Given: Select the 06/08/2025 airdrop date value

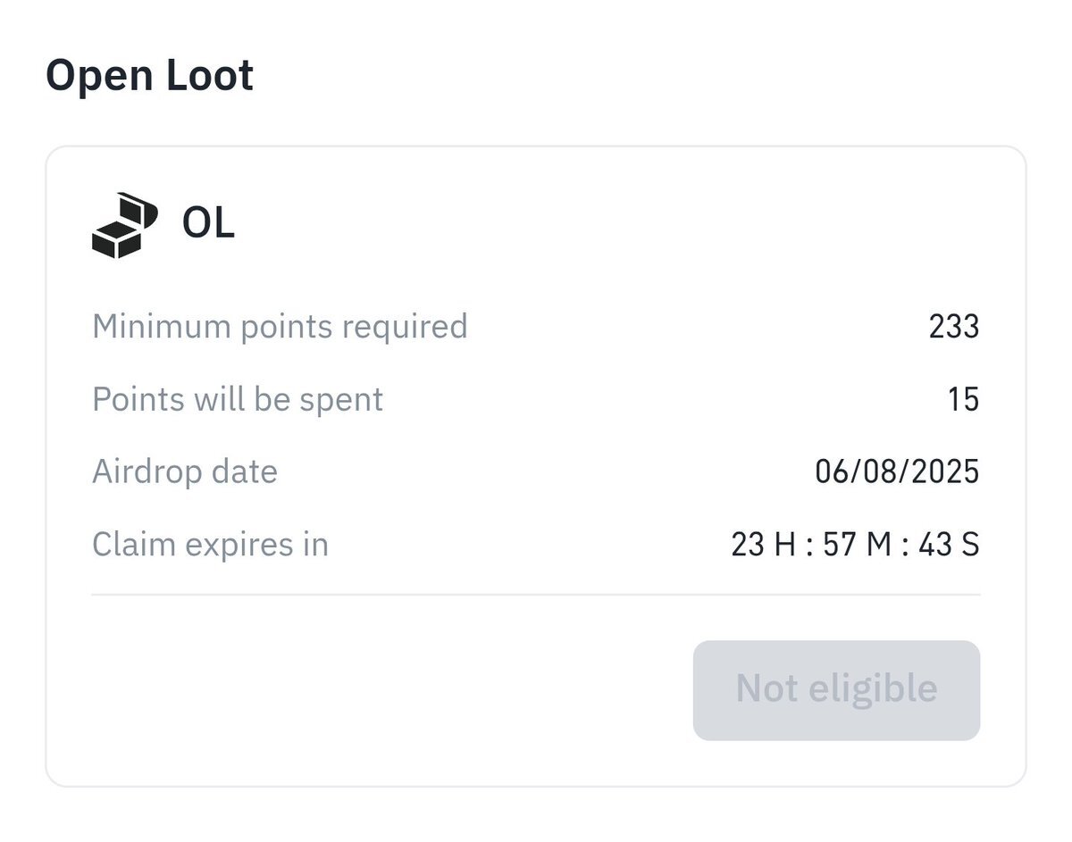Looking at the screenshot, I should pyautogui.click(x=897, y=471).
